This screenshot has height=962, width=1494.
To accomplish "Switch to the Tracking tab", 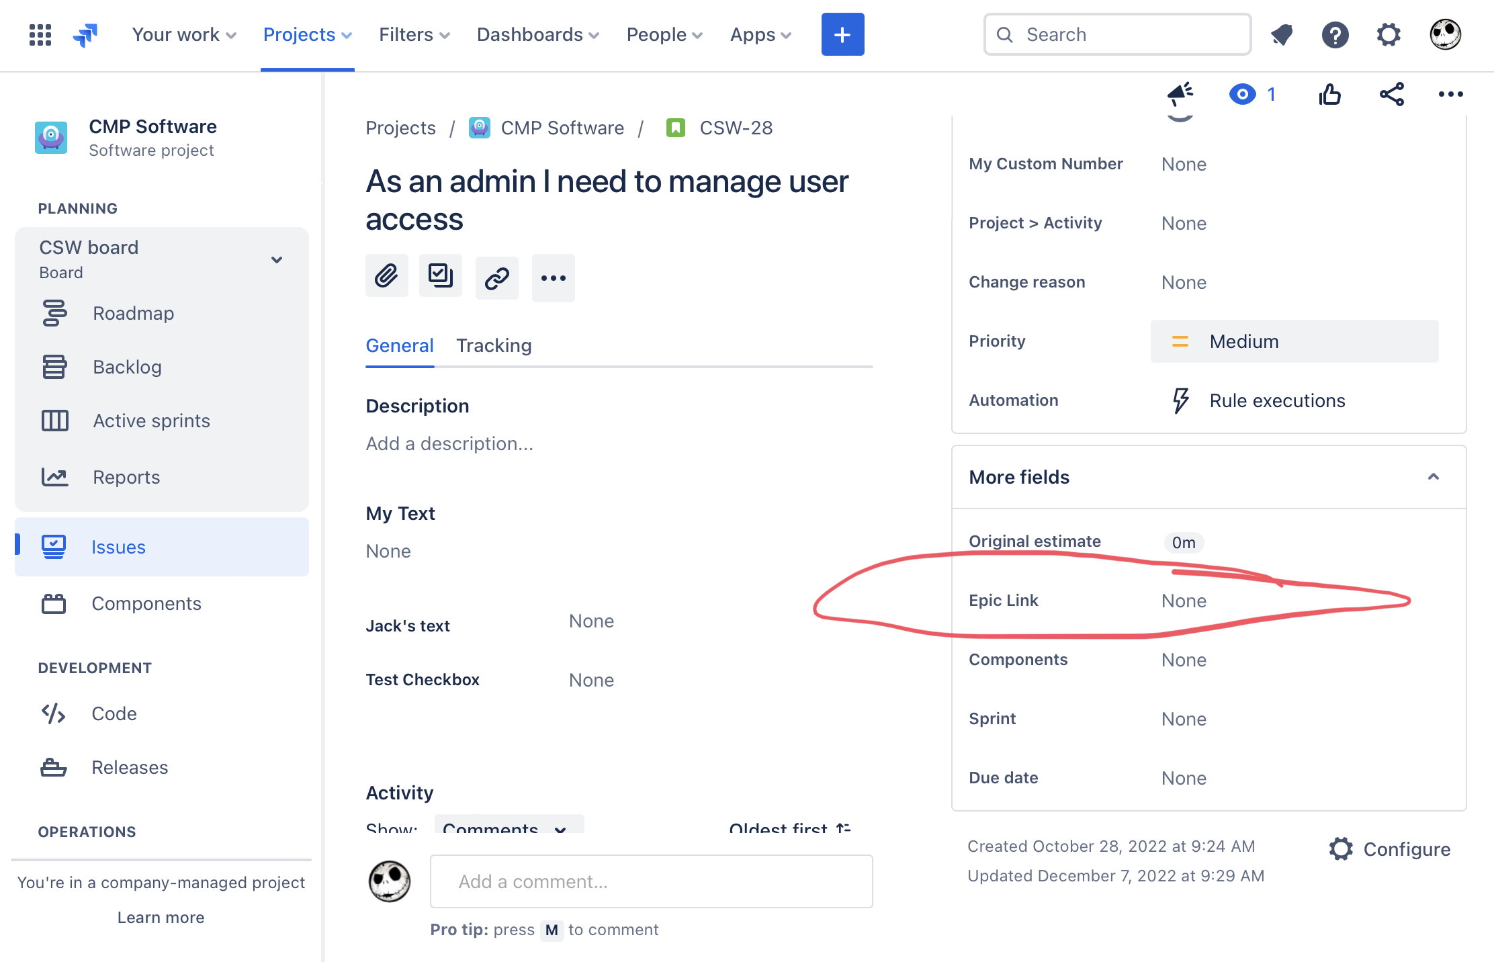I will pyautogui.click(x=494, y=345).
